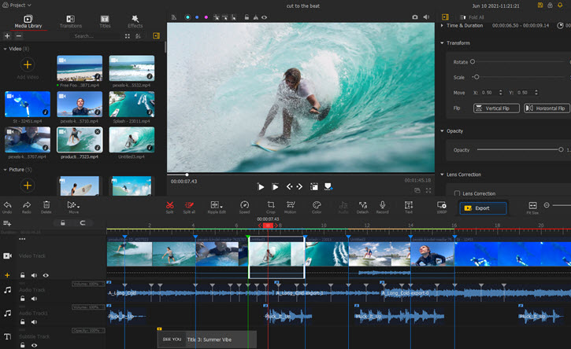Screen dimensions: 571x349
Task: Click the Horizontal Flip button
Action: (546, 108)
